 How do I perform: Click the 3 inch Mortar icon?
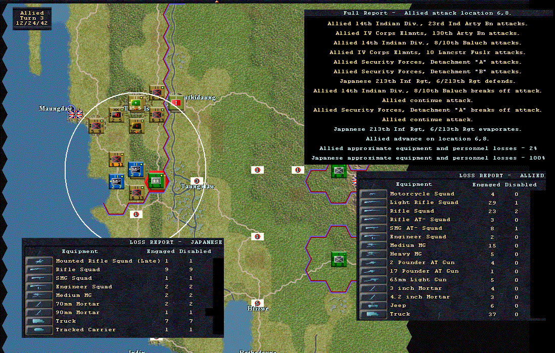tap(373, 288)
